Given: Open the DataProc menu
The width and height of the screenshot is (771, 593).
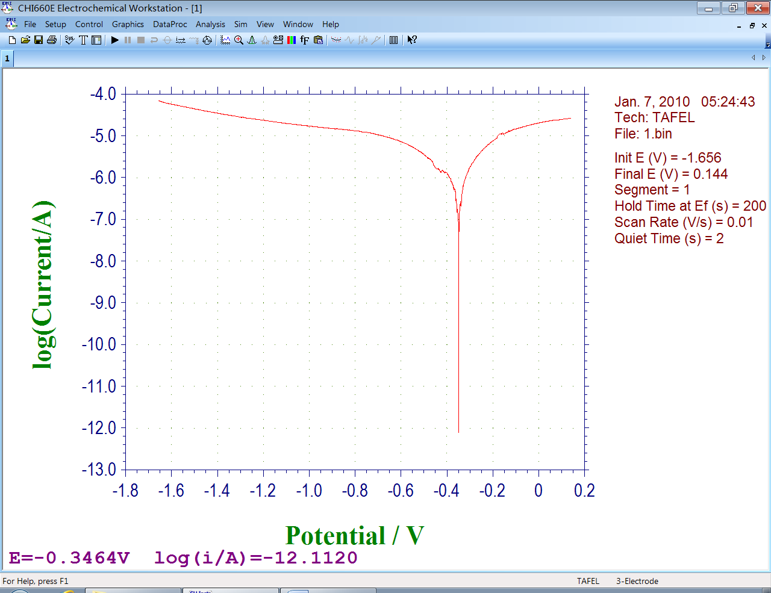Looking at the screenshot, I should [x=170, y=25].
